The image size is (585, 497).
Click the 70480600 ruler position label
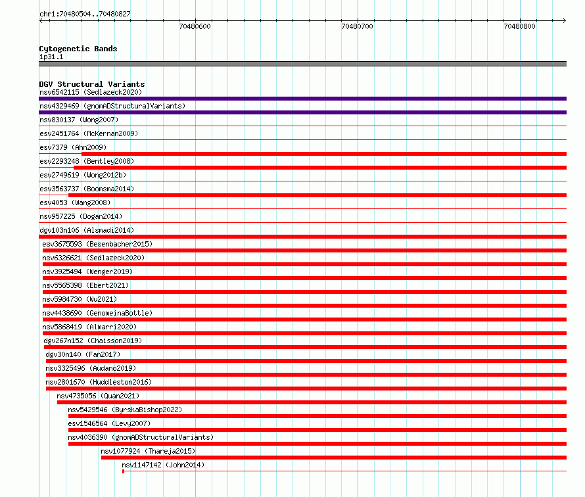(195, 26)
